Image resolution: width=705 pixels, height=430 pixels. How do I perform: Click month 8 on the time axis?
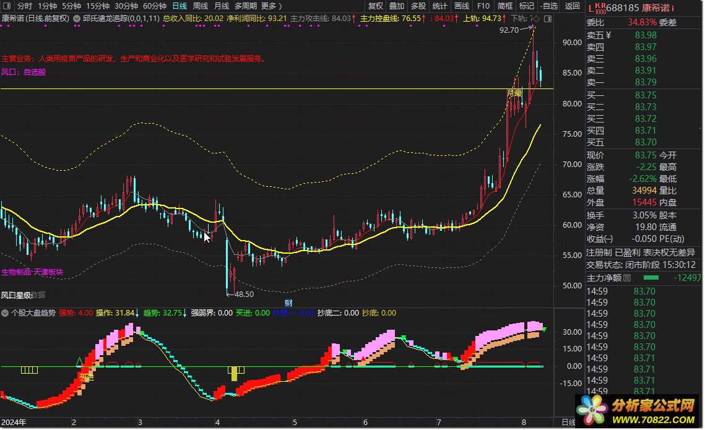(x=524, y=423)
